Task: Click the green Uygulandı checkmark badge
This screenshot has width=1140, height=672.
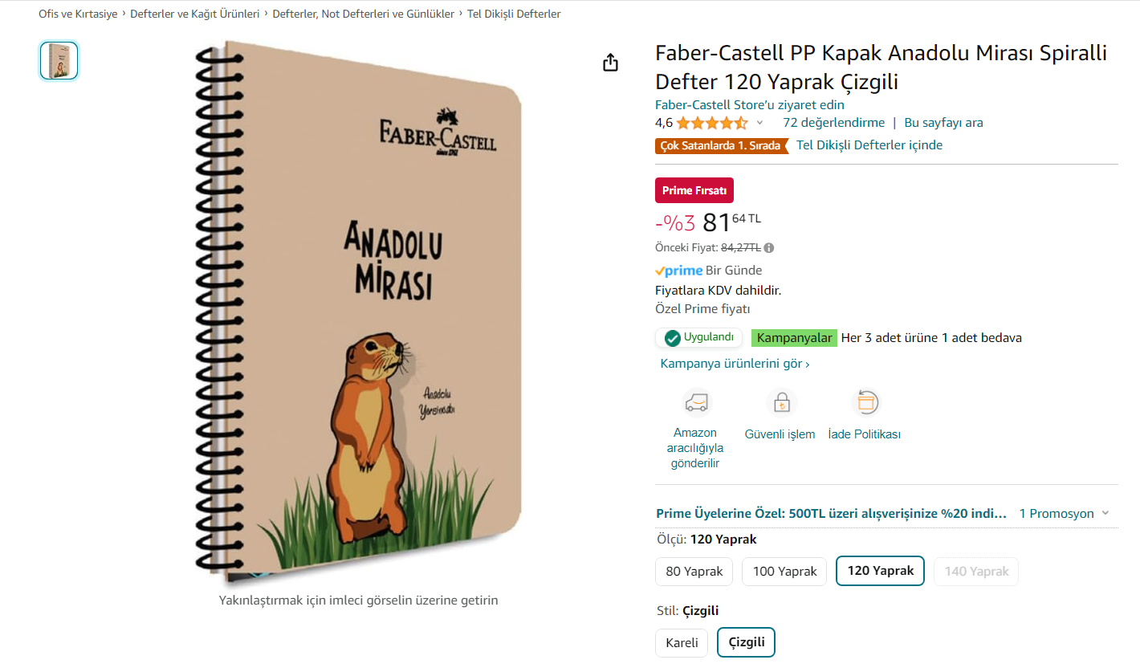Action: pos(698,338)
